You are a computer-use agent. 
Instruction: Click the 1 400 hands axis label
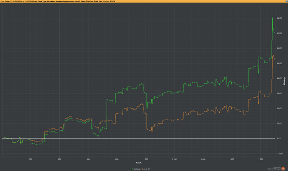pos(203,159)
